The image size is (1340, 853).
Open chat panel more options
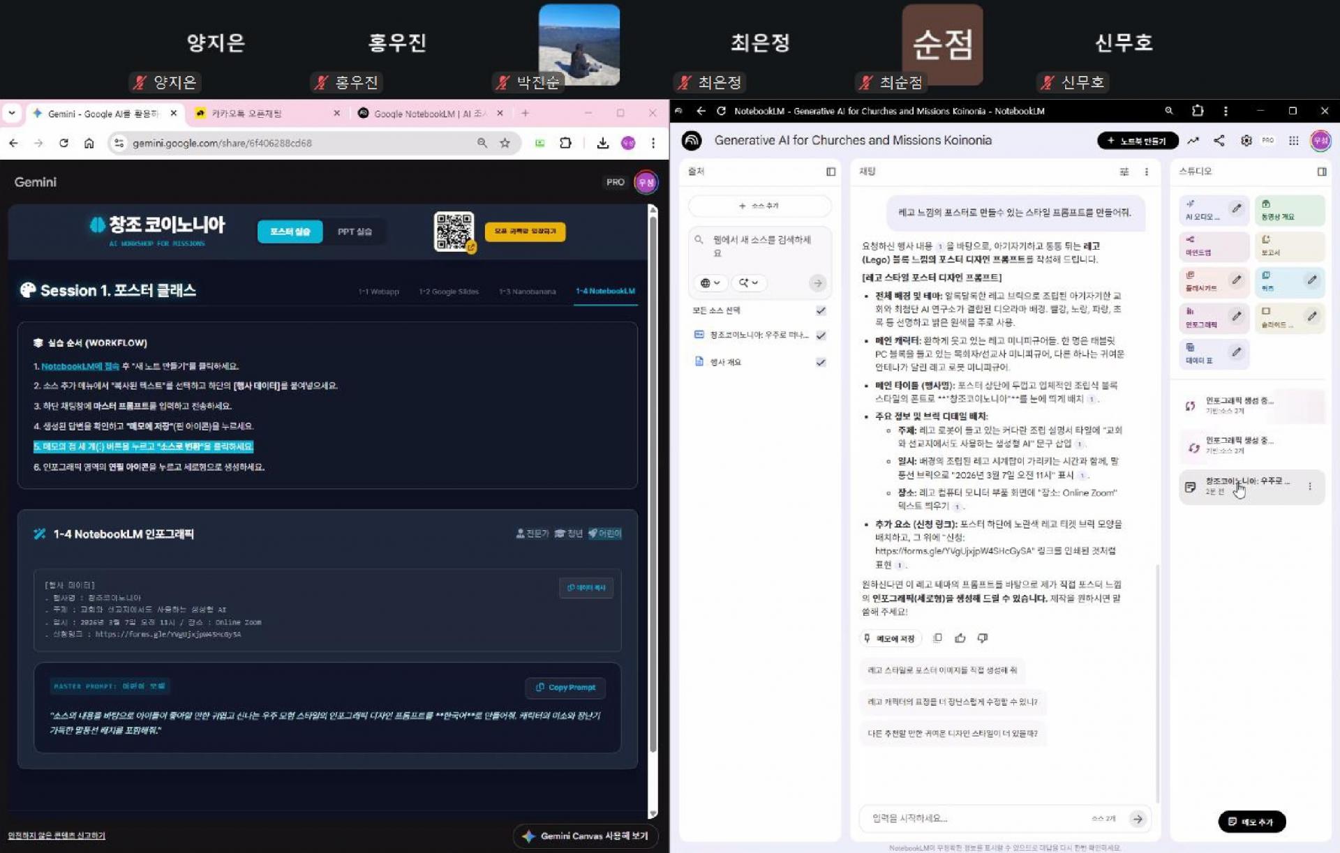[x=1147, y=172]
